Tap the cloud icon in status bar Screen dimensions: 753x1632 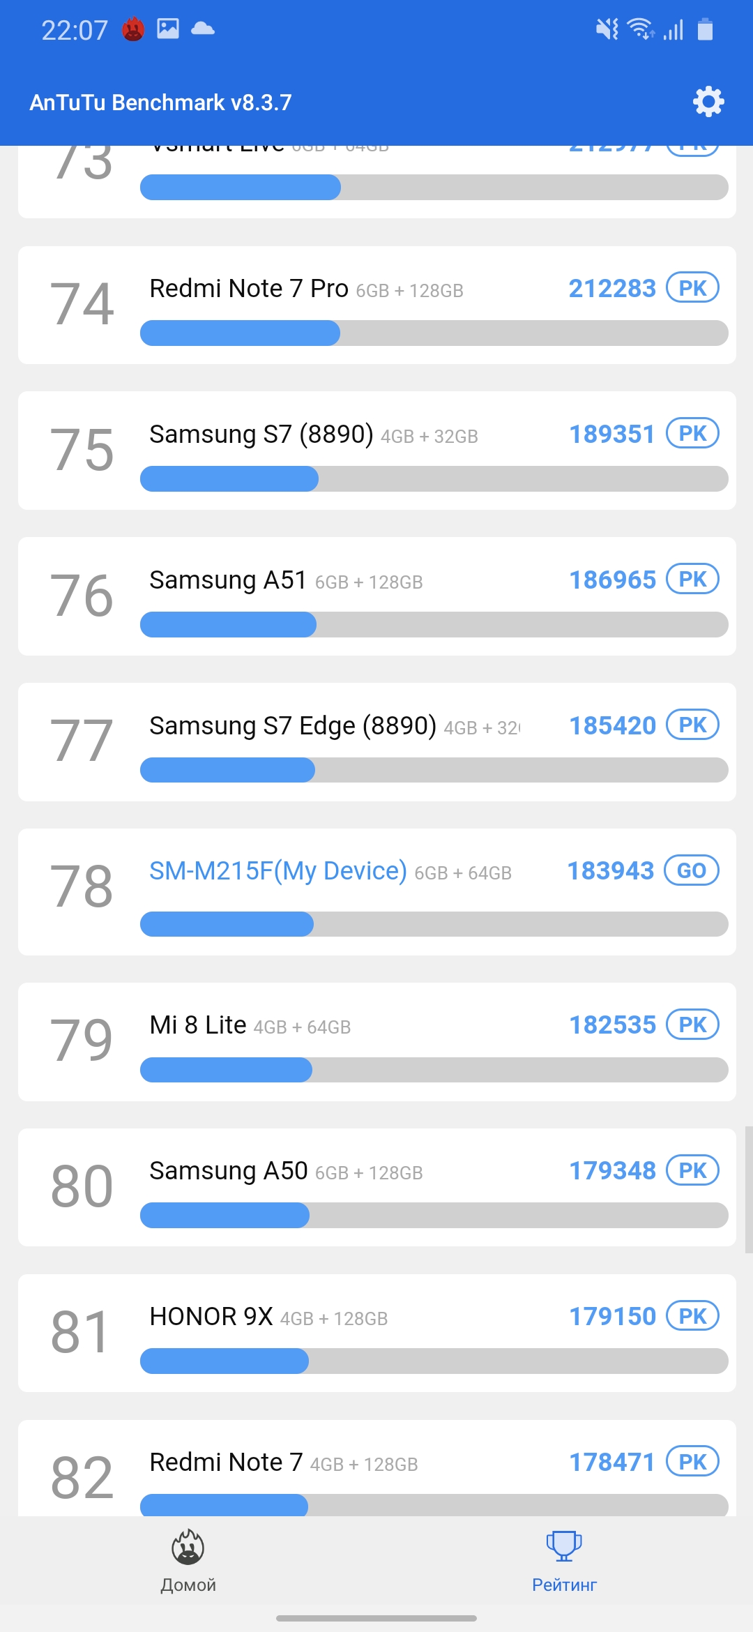pos(203,29)
